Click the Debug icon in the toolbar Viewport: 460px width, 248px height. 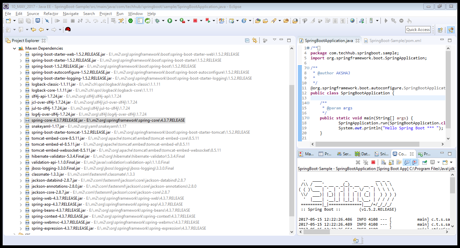point(157,20)
